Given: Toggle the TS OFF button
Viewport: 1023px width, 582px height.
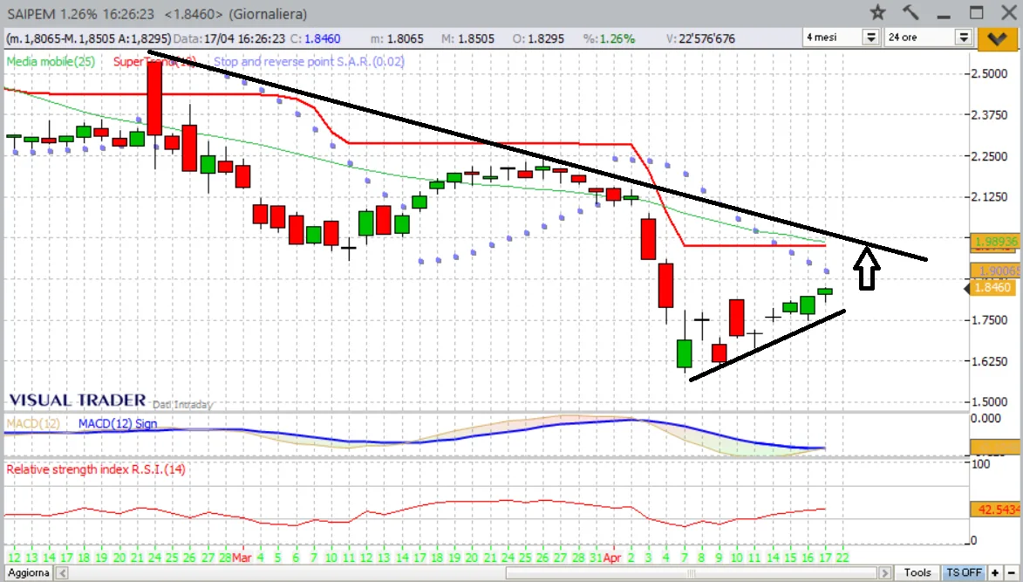Looking at the screenshot, I should click(964, 572).
